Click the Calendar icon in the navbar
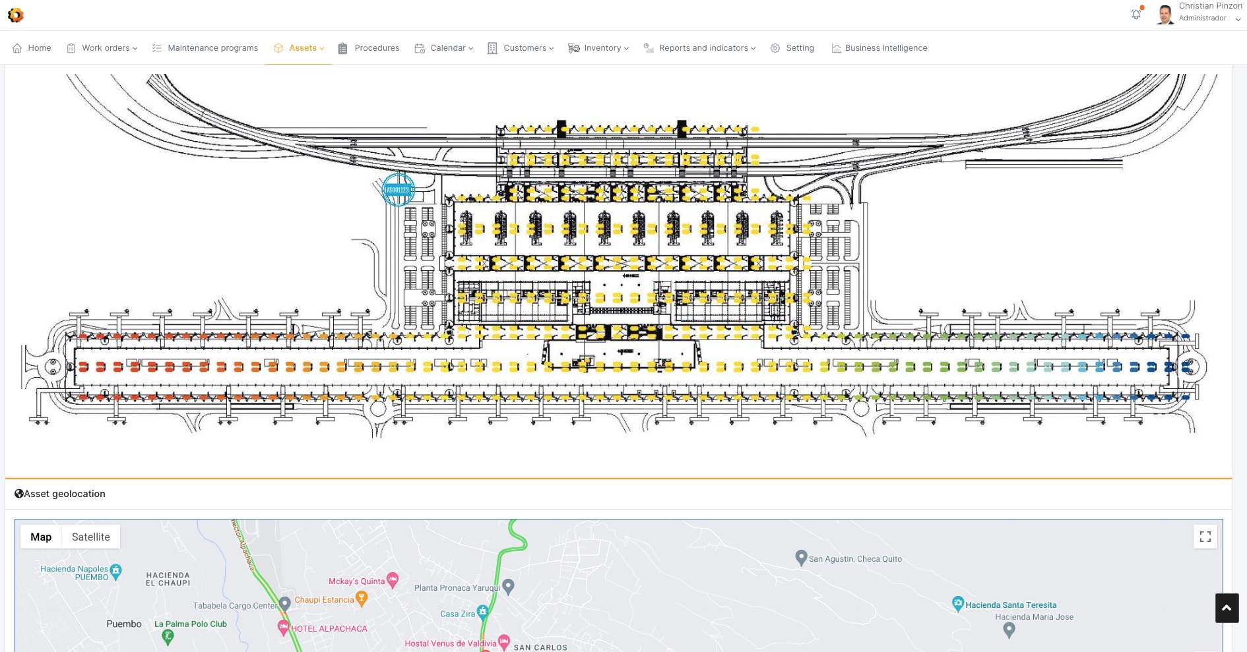The height and width of the screenshot is (652, 1247). click(x=420, y=48)
